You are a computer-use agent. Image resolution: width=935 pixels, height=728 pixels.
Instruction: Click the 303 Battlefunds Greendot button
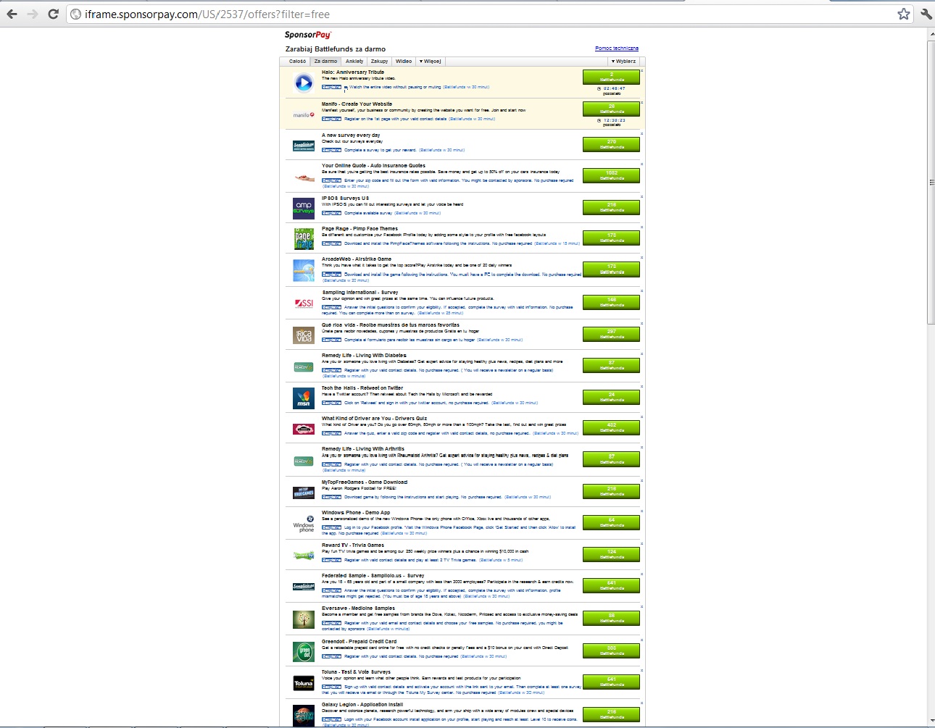(611, 650)
